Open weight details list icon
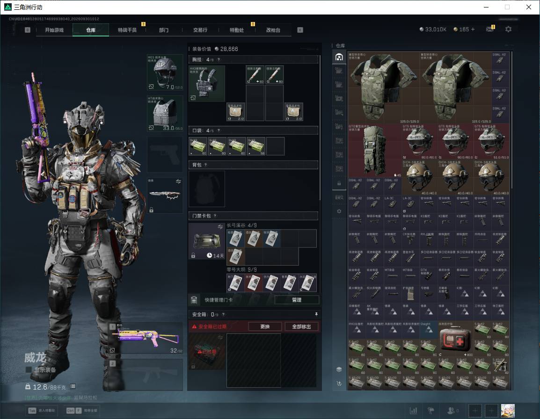540x419 pixels. click(73, 386)
